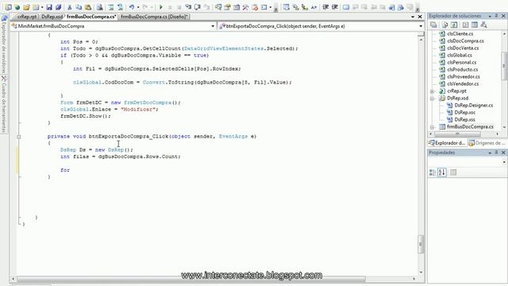The height and width of the screenshot is (286, 508).
Task: Open the btnExportaDocCompra_Click member dropdown
Action: (421, 26)
